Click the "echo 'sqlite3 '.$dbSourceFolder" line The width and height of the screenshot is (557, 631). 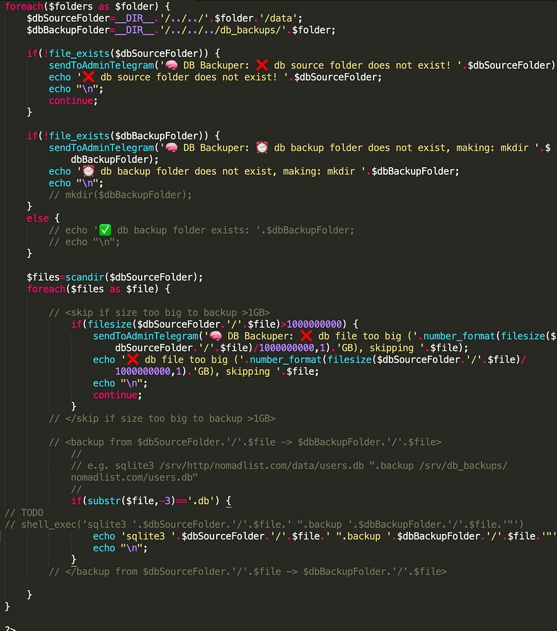pyautogui.click(x=324, y=536)
